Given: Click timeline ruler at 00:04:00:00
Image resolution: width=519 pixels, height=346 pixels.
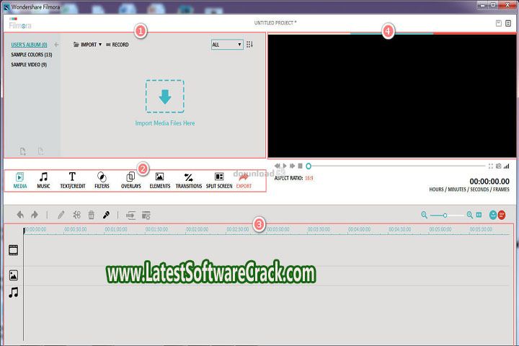Looking at the screenshot, I should click(359, 229).
